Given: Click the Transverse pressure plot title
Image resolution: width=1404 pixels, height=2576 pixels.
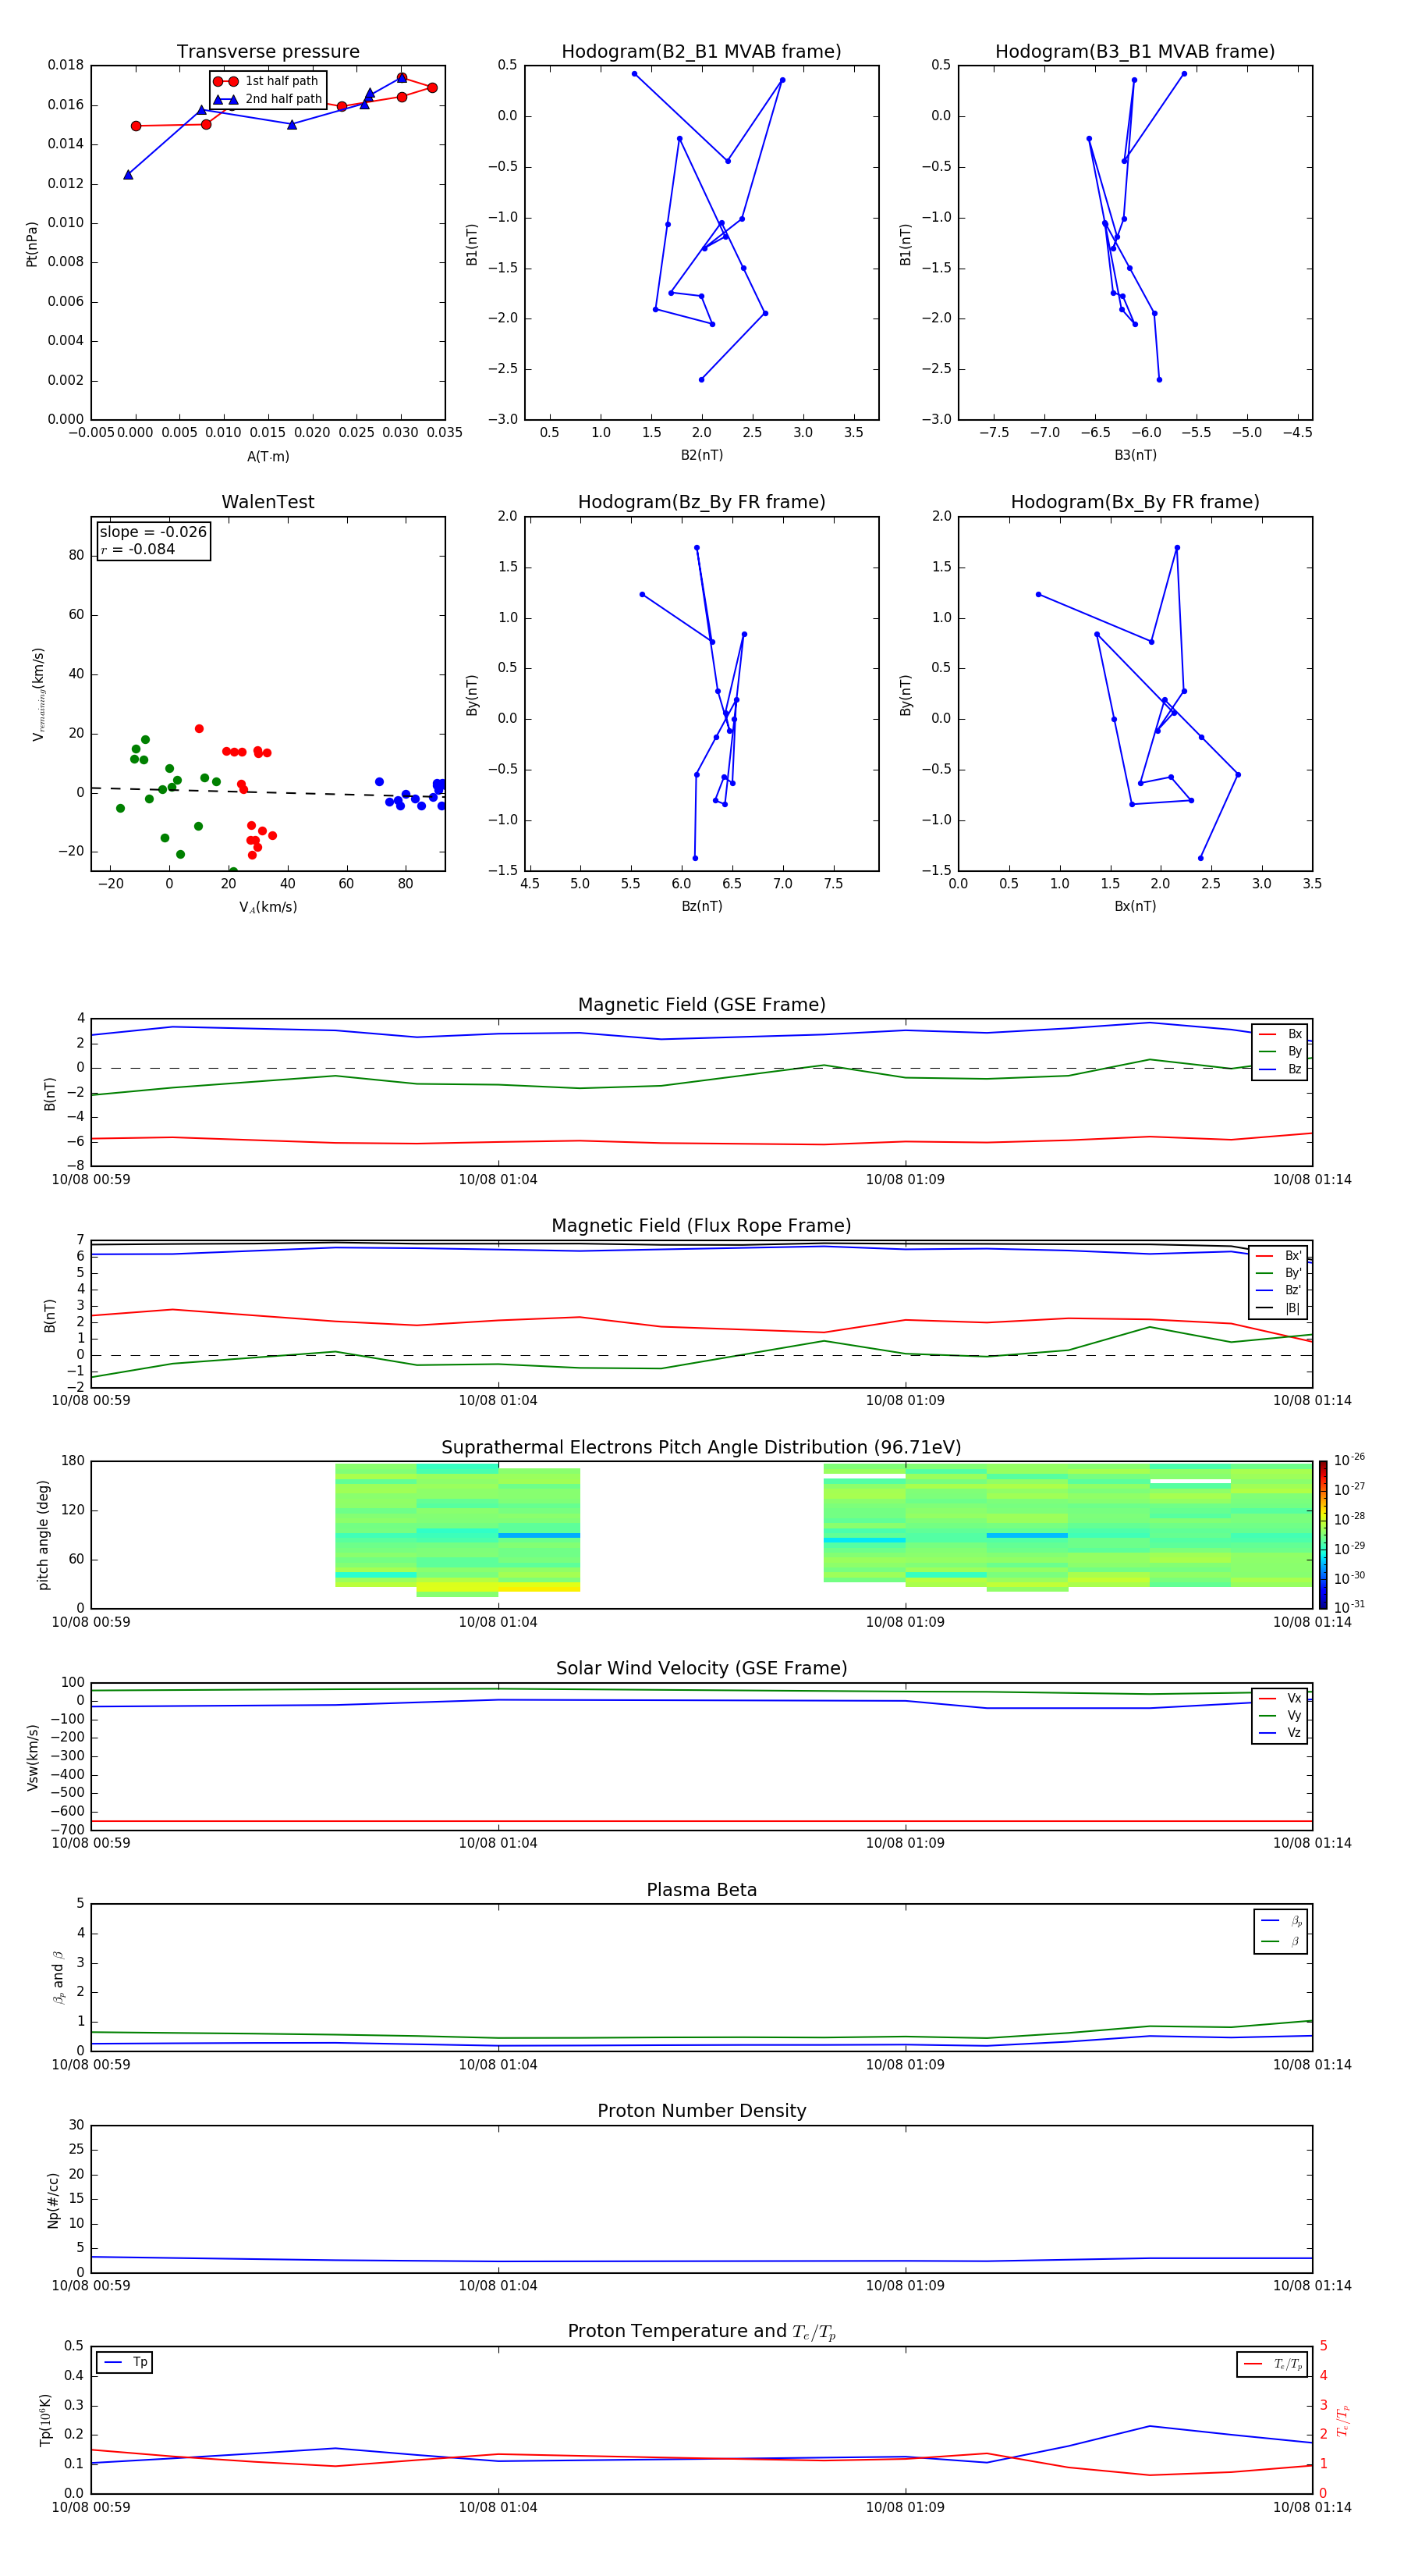Looking at the screenshot, I should coord(268,52).
